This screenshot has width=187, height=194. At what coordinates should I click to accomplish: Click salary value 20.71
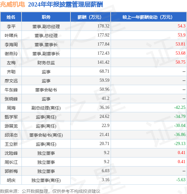click(x=104, y=143)
